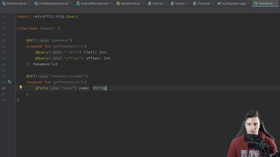The image size is (280, 157).
Task: Click line number 10 in the gutter
Action: (x=3, y=41)
